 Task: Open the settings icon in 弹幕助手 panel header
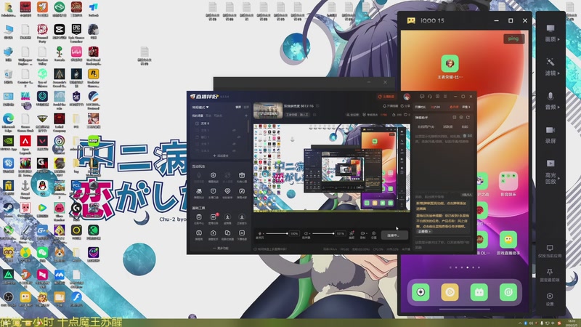click(x=461, y=117)
